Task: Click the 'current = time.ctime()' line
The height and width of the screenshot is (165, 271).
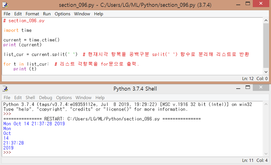Action: [x=31, y=40]
